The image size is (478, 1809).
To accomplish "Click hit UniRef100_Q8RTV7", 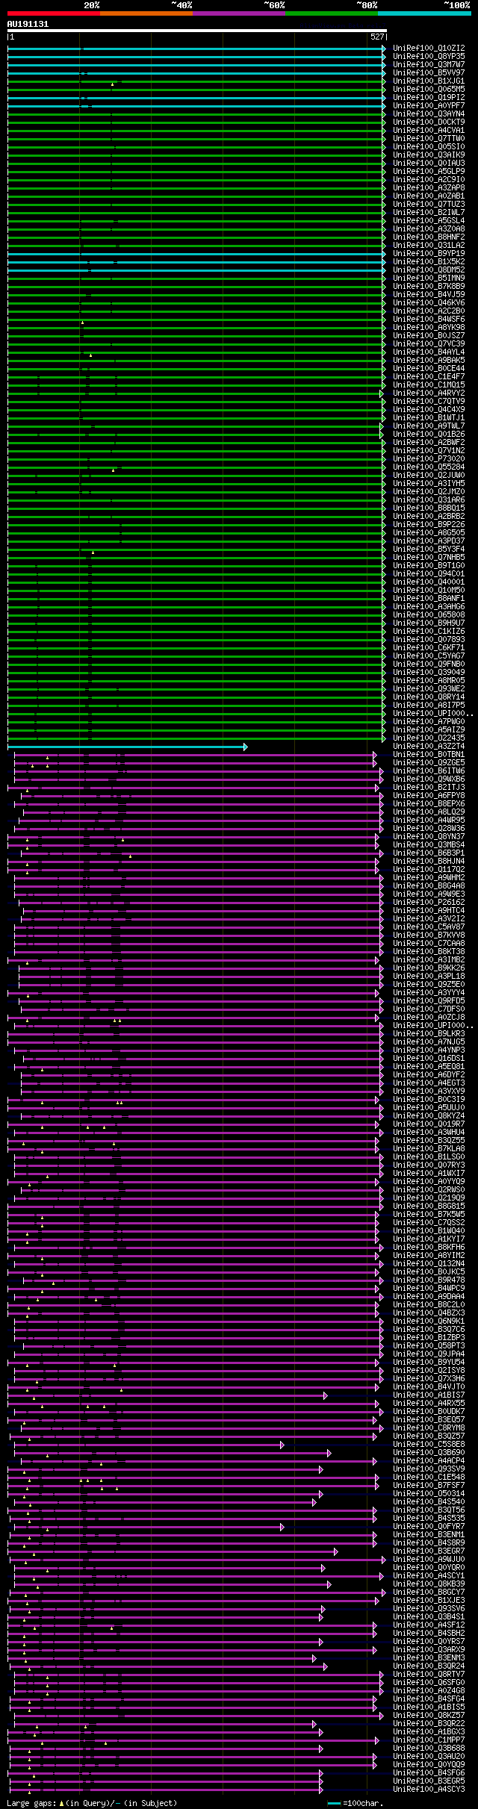I will [x=429, y=1674].
